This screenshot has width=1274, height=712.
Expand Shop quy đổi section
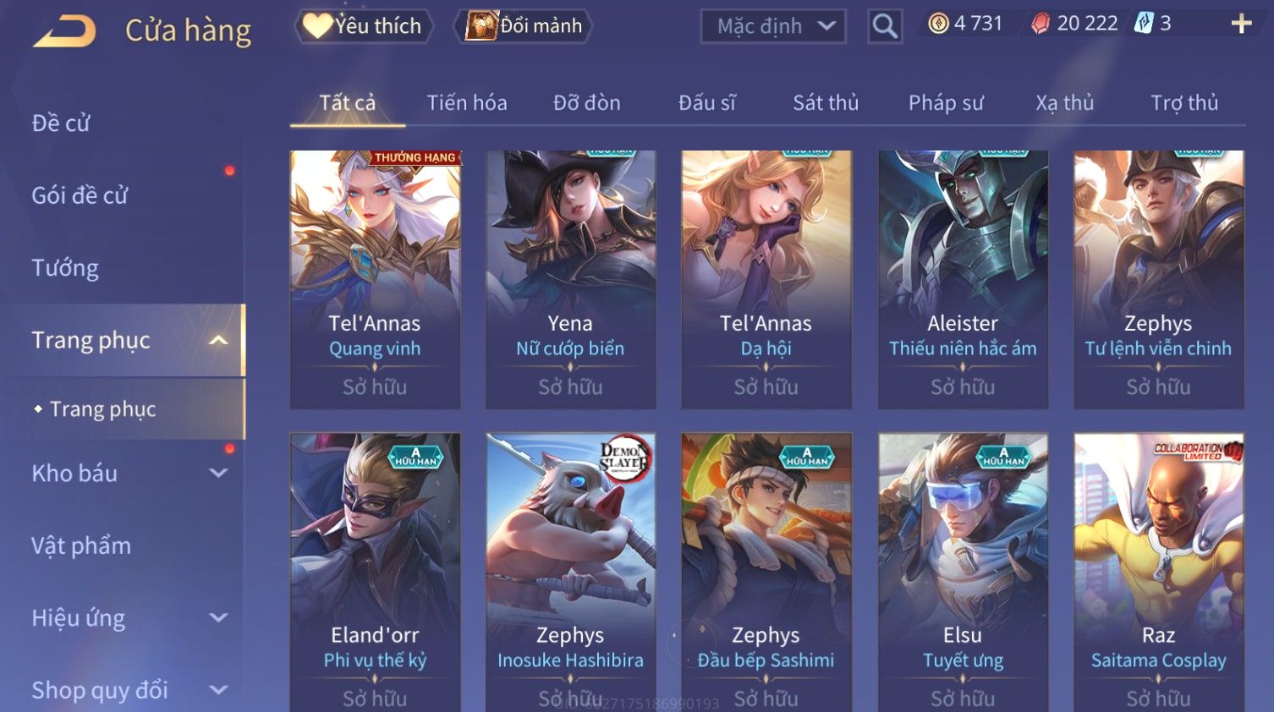[218, 690]
